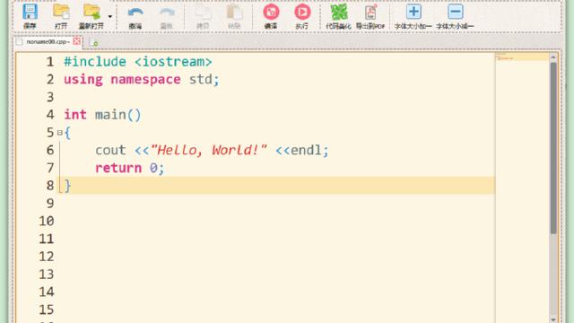Image resolution: width=574 pixels, height=323 pixels.
Task: Click line number 13 in gutter
Action: (x=47, y=275)
